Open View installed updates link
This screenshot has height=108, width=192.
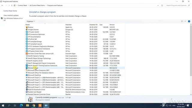click(x=11, y=15)
